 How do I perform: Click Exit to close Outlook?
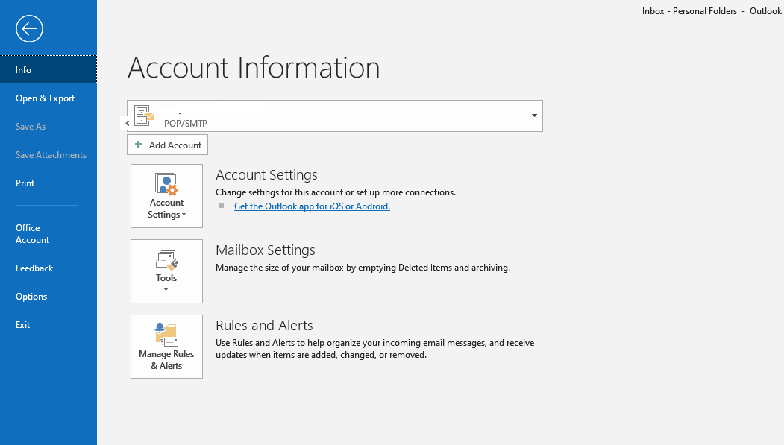click(23, 325)
